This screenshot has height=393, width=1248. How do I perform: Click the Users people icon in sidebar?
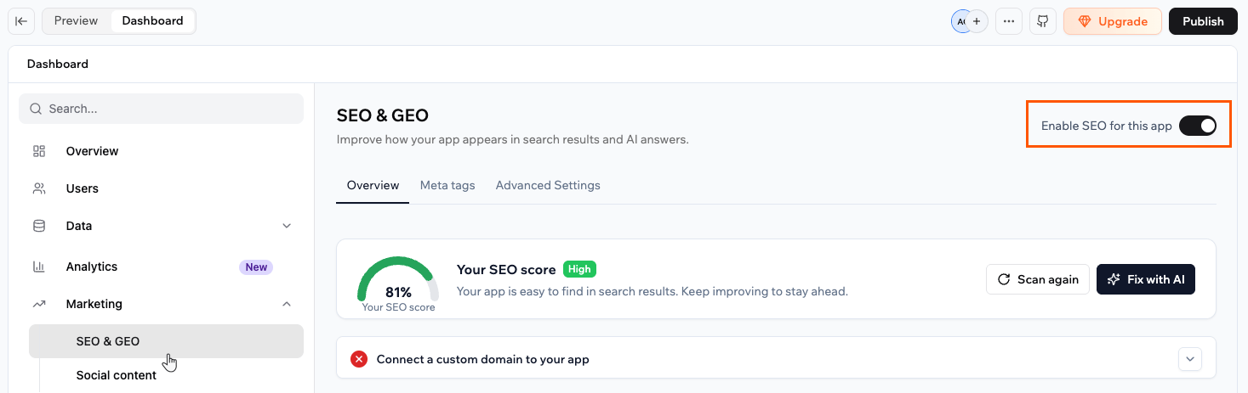[39, 188]
